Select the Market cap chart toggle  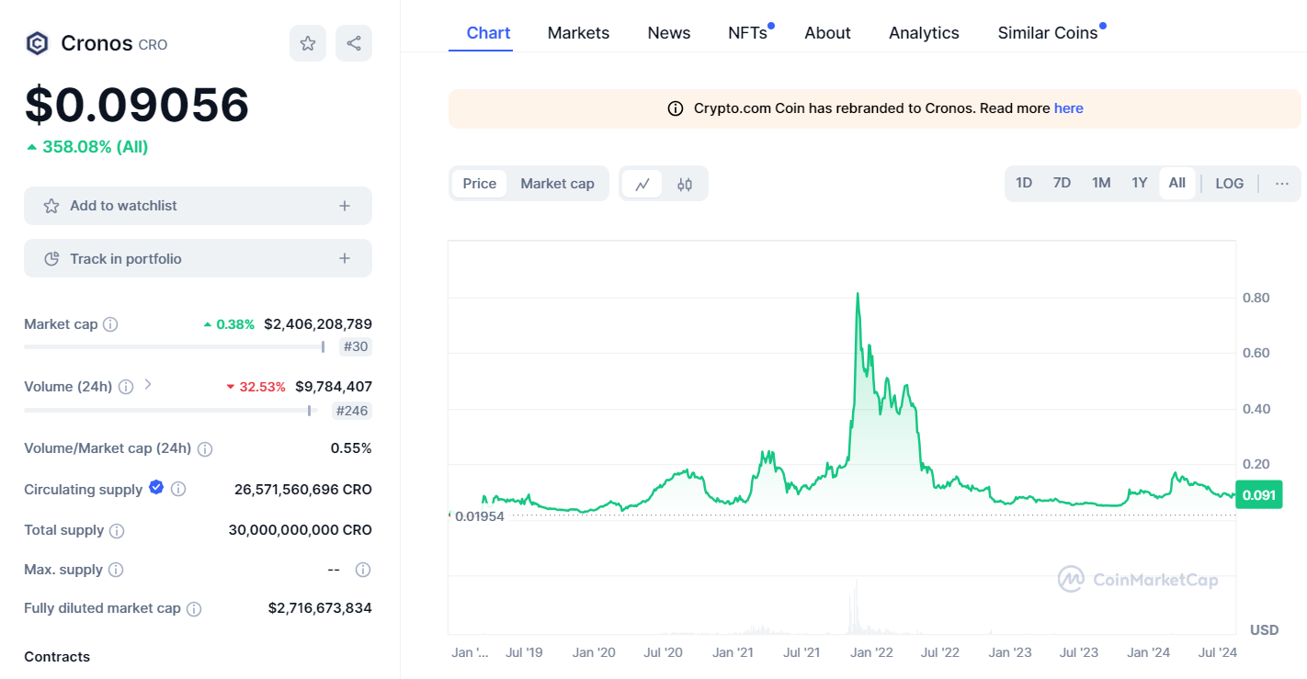pos(558,184)
